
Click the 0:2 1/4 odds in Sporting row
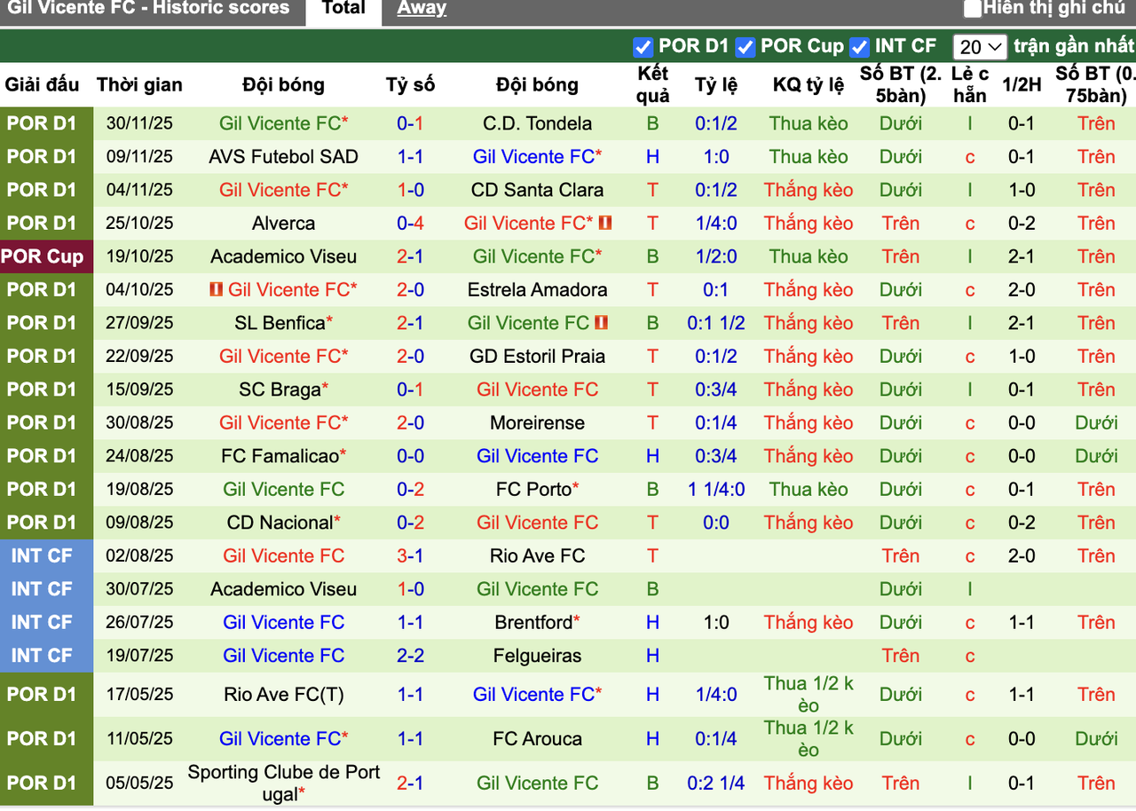tap(716, 783)
